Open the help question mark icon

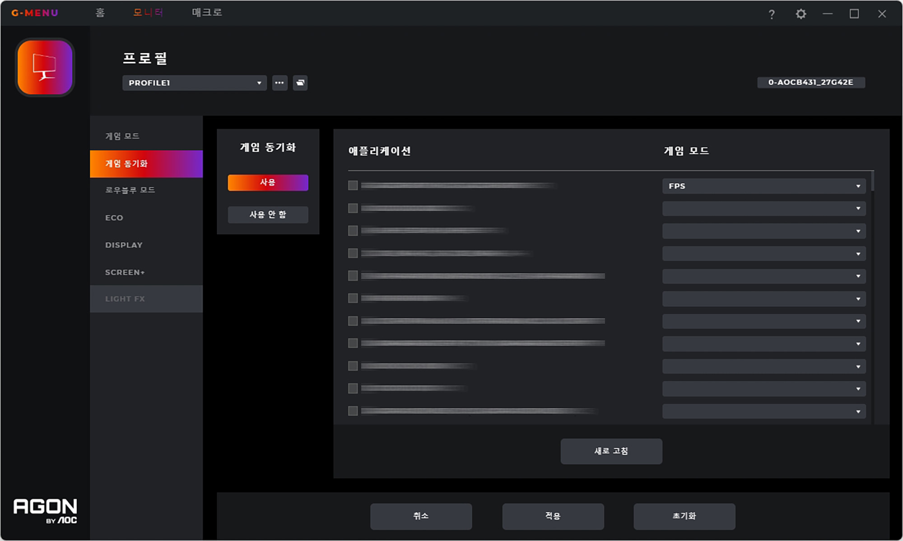772,14
